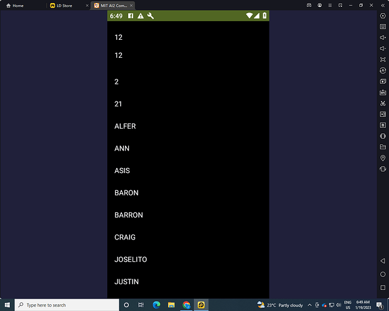Click the rotate screen icon
Image resolution: width=389 pixels, height=311 pixels.
pos(383,136)
